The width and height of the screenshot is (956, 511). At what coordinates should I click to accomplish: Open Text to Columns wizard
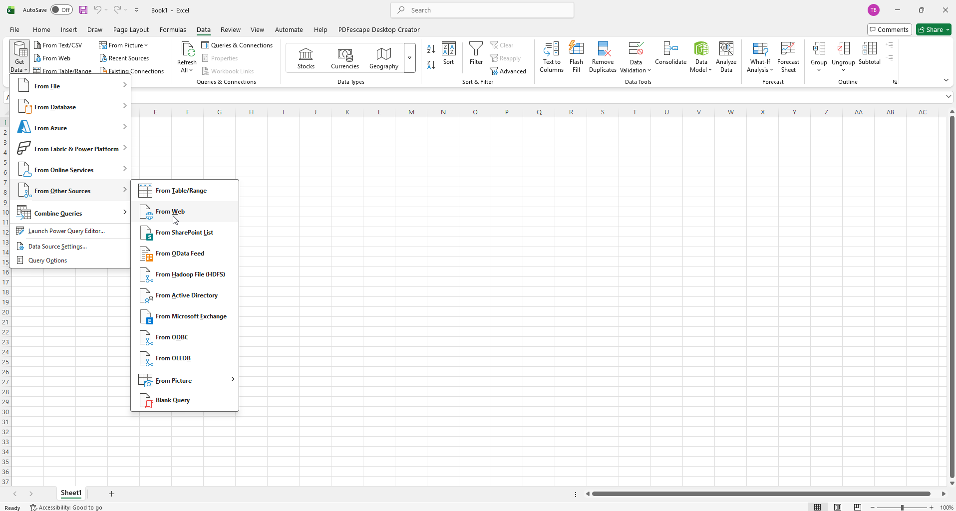point(551,57)
